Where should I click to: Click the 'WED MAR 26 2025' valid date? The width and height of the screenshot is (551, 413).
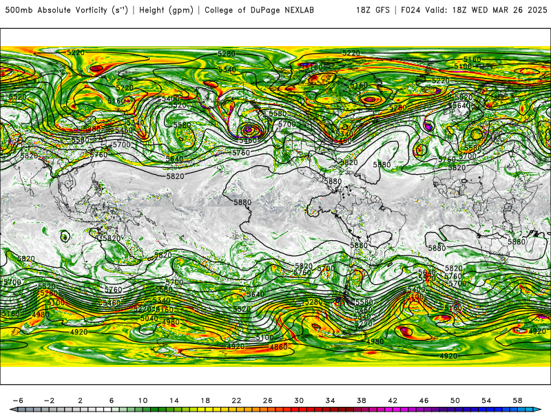coord(509,10)
